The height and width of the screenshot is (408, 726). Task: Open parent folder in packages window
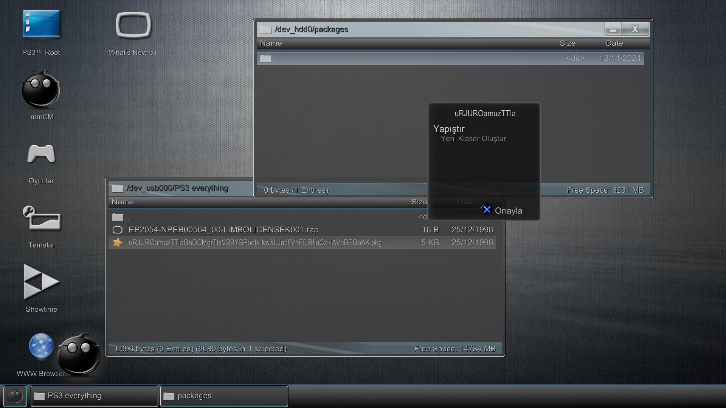pyautogui.click(x=279, y=59)
